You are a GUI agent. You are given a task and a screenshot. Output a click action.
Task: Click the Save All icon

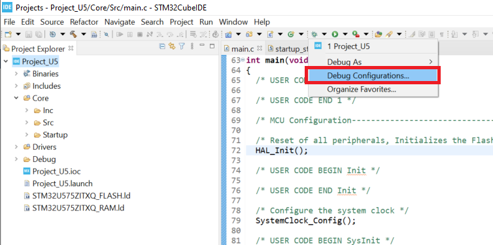click(x=39, y=34)
